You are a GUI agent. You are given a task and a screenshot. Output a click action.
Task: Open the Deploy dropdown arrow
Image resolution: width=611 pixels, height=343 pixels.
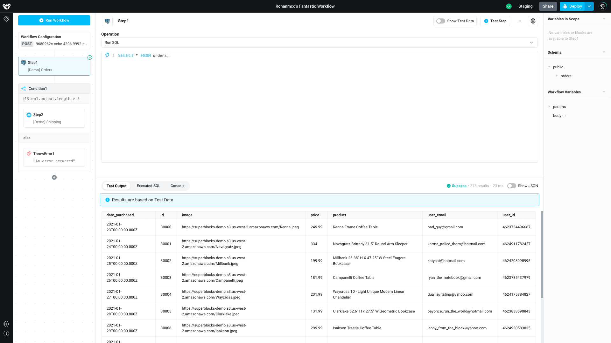coord(589,6)
